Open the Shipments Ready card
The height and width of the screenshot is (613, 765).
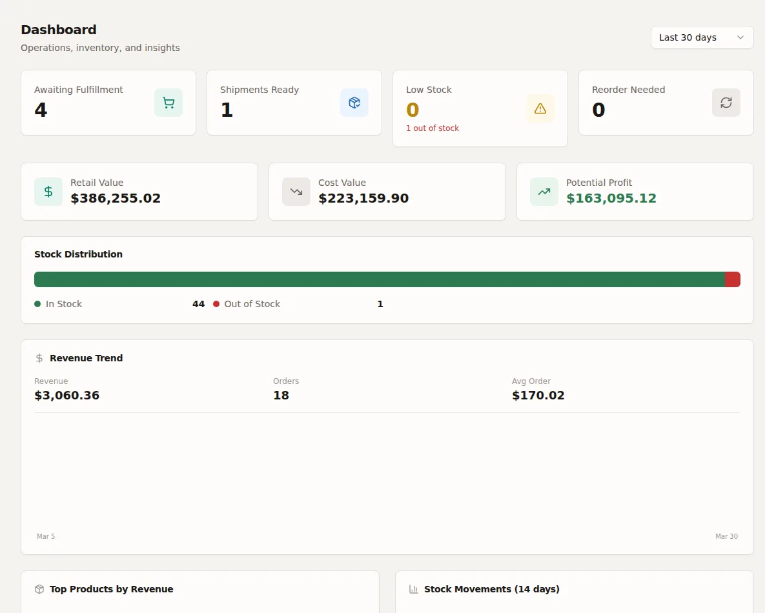point(294,103)
